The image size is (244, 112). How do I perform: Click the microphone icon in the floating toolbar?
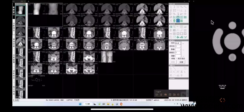[161, 95]
